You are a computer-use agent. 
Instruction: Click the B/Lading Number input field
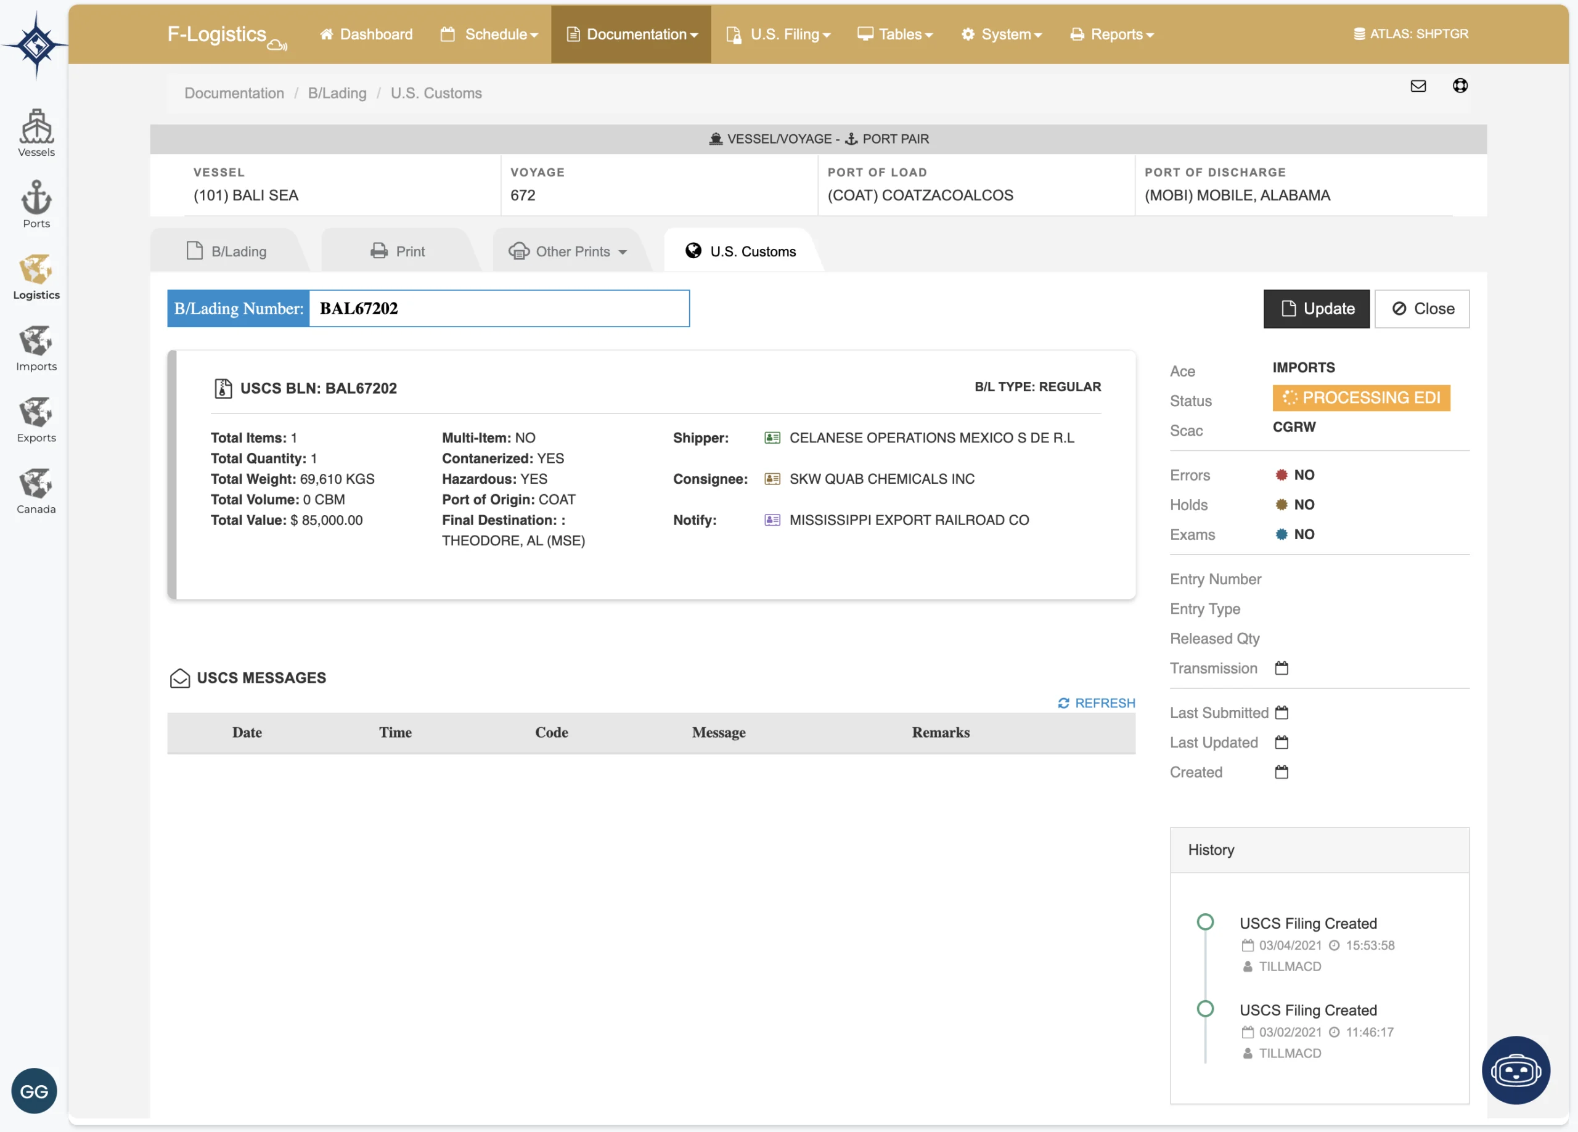point(498,308)
